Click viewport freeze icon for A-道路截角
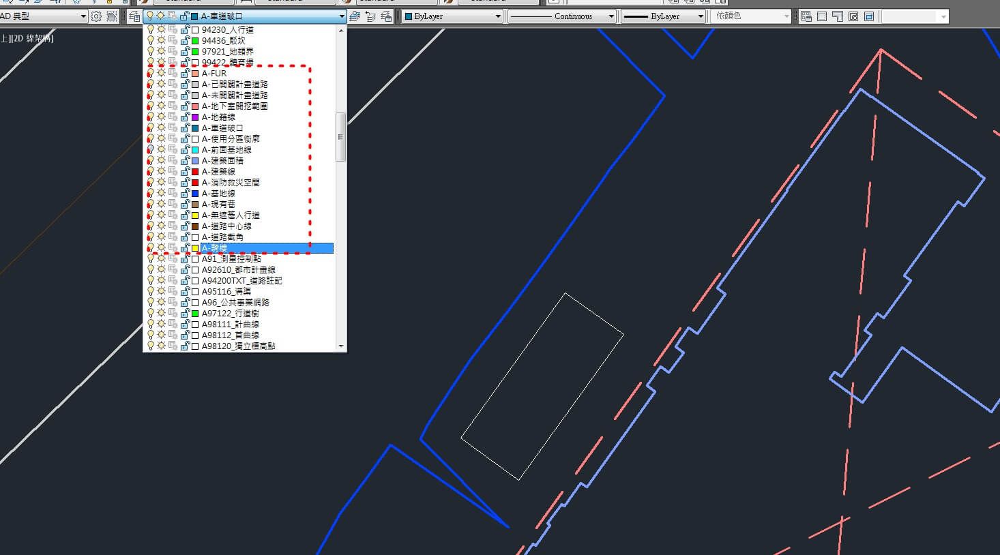Image resolution: width=1000 pixels, height=555 pixels. [x=173, y=237]
